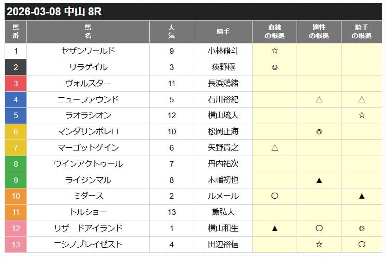386x257 pixels.
Task: Click the 適性の根拠 column header
Action: click(x=319, y=31)
